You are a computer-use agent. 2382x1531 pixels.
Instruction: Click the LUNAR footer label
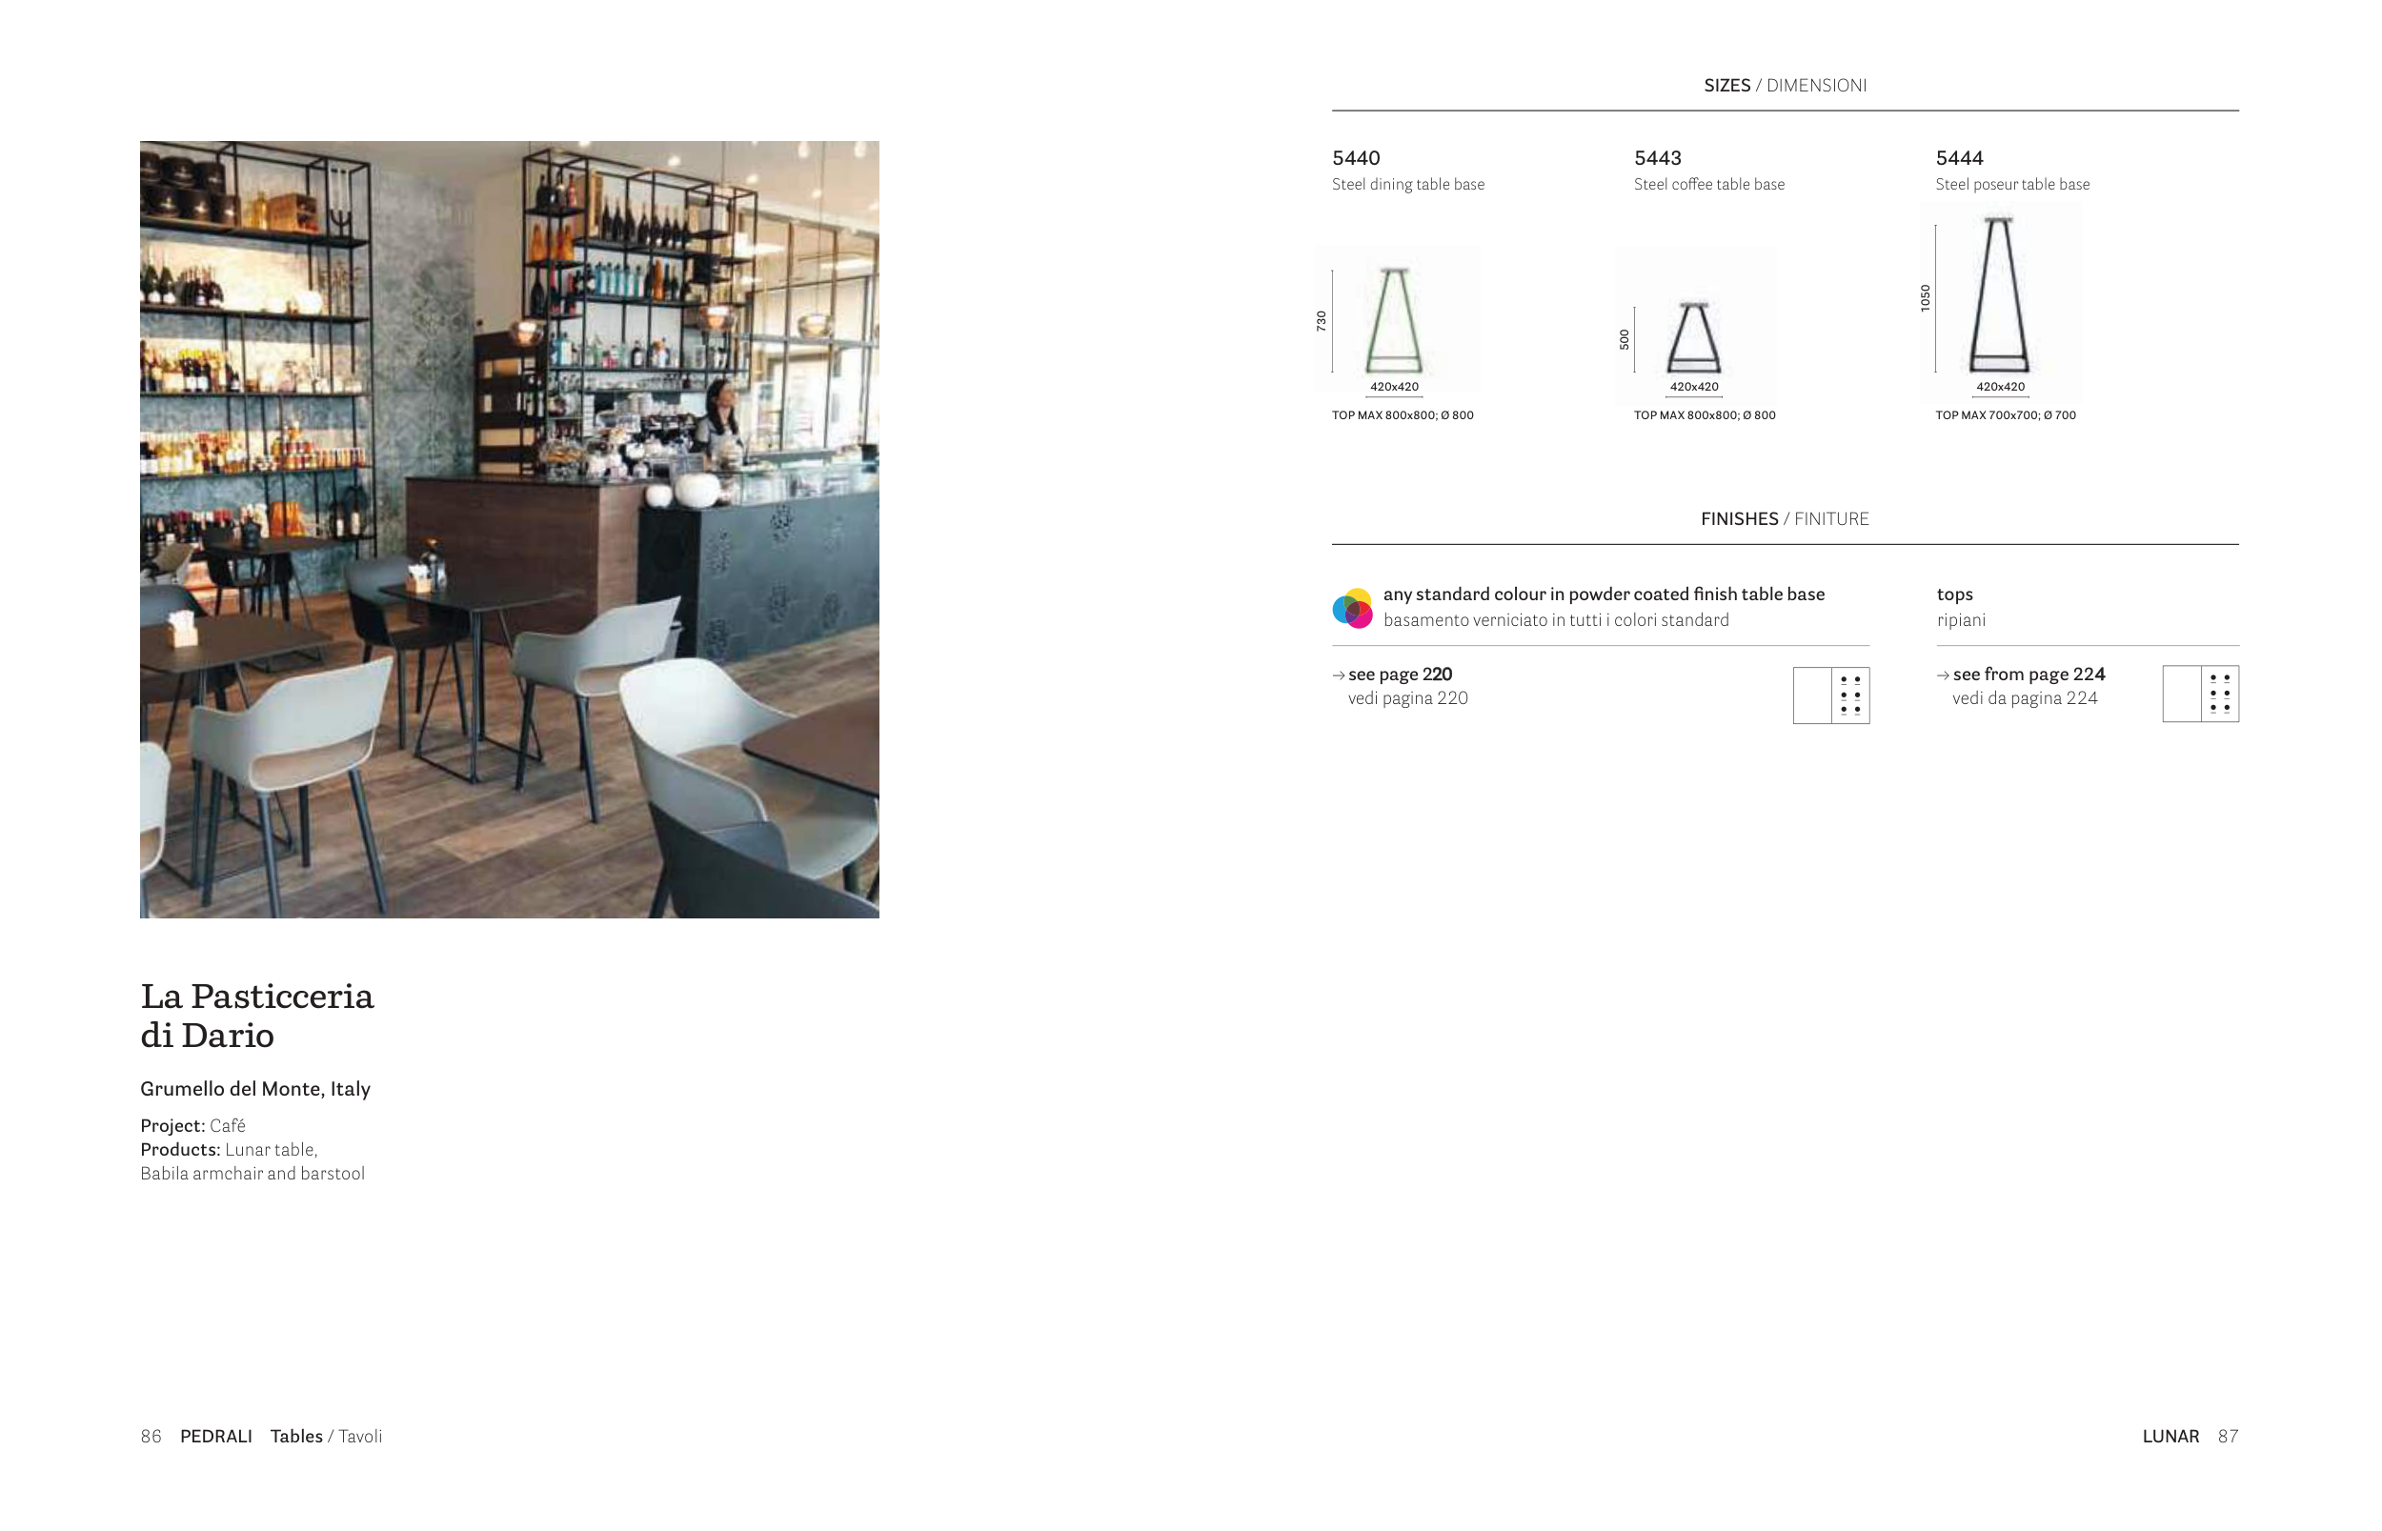2170,1437
